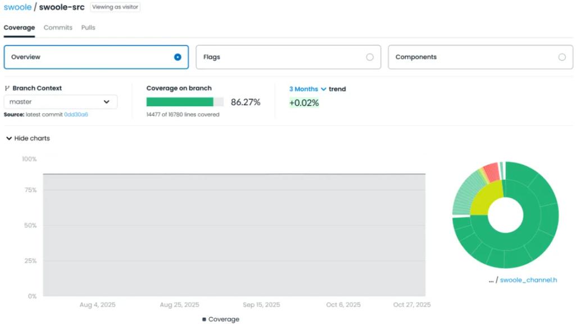Toggle the Coverage legend item
This screenshot has height=324, width=576.
[x=220, y=319]
